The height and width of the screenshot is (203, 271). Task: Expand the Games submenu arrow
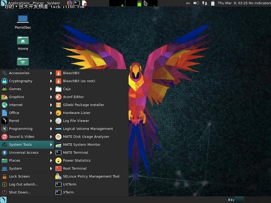pyautogui.click(x=51, y=89)
